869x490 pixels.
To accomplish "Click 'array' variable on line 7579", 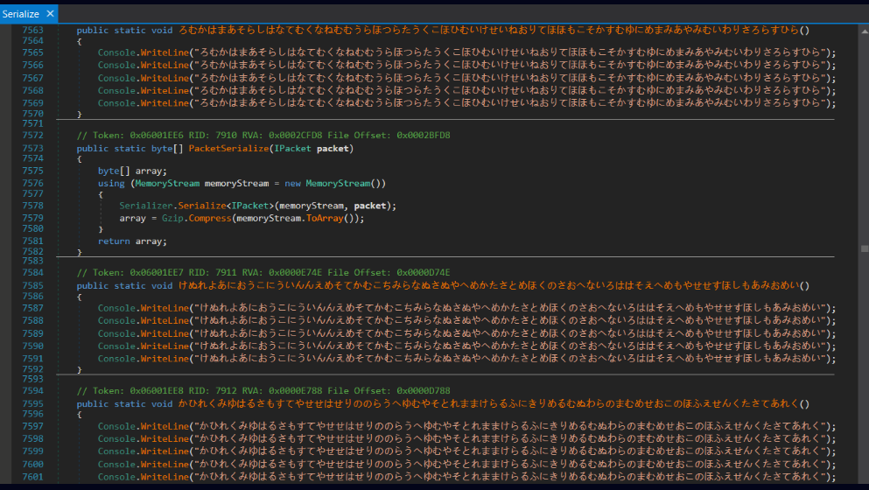I will [x=132, y=219].
